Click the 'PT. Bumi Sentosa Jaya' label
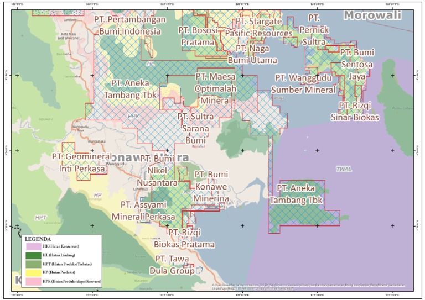425x300 pixels. click(x=357, y=65)
